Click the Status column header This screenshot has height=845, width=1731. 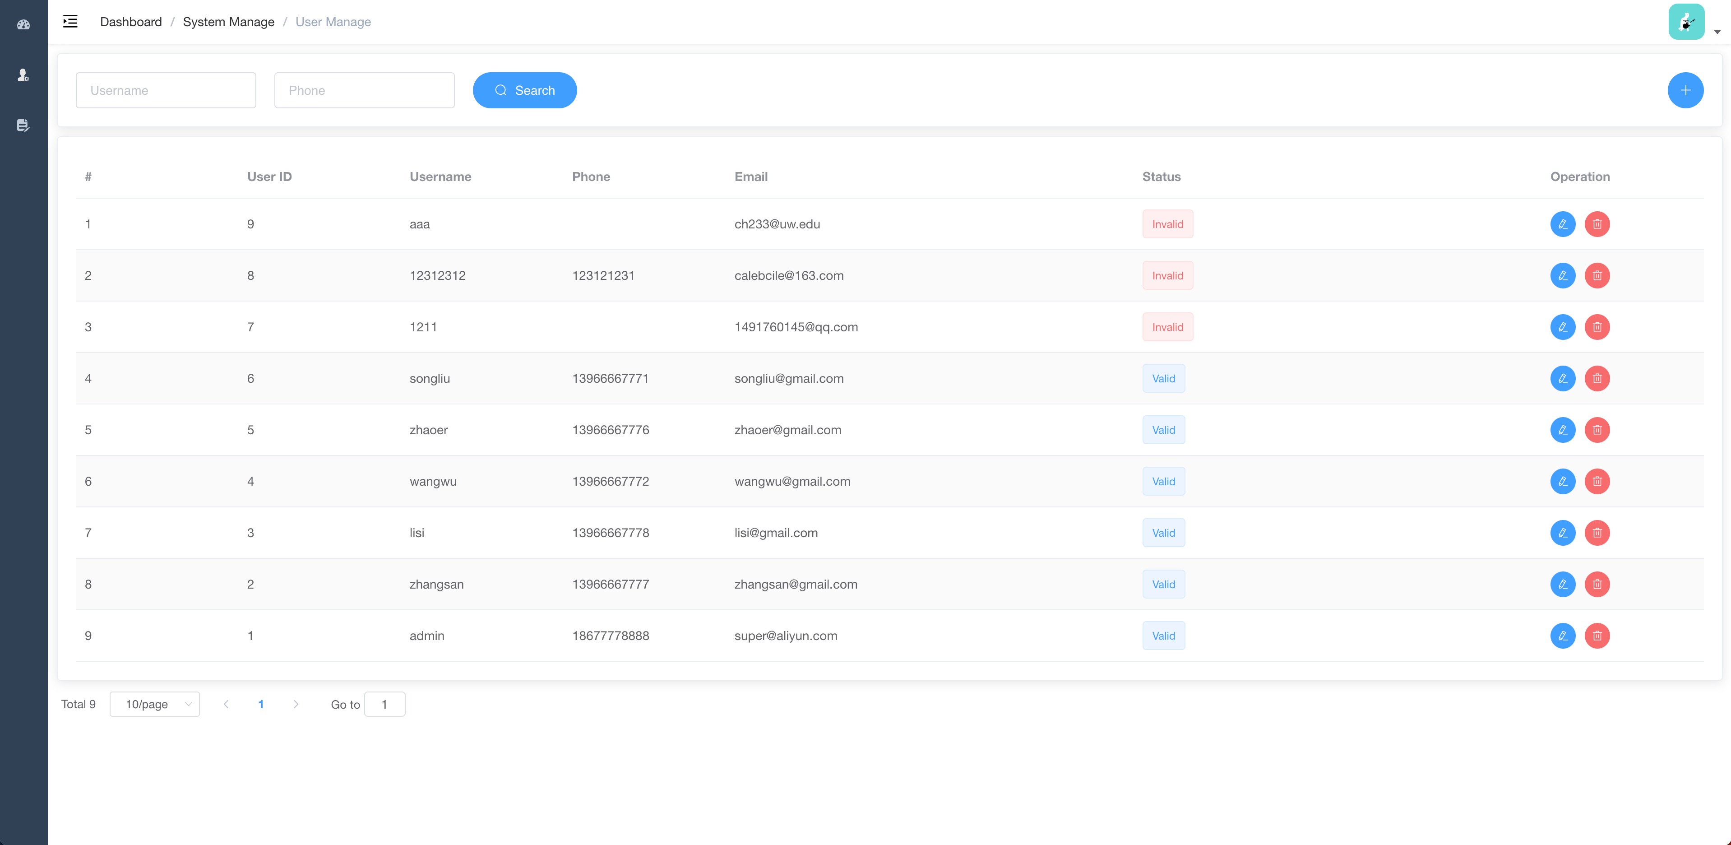tap(1161, 177)
